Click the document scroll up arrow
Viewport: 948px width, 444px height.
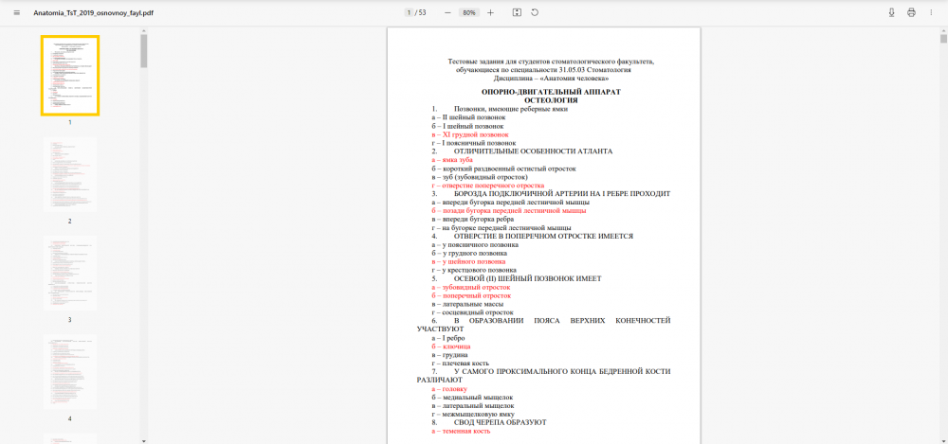944,30
